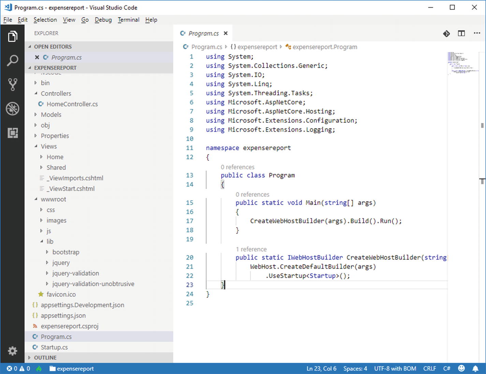Click errors and warnings count indicator

click(18, 369)
